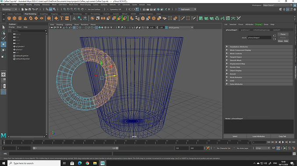
Task: Click the Open Scene folder icon
Action: click(26, 9)
